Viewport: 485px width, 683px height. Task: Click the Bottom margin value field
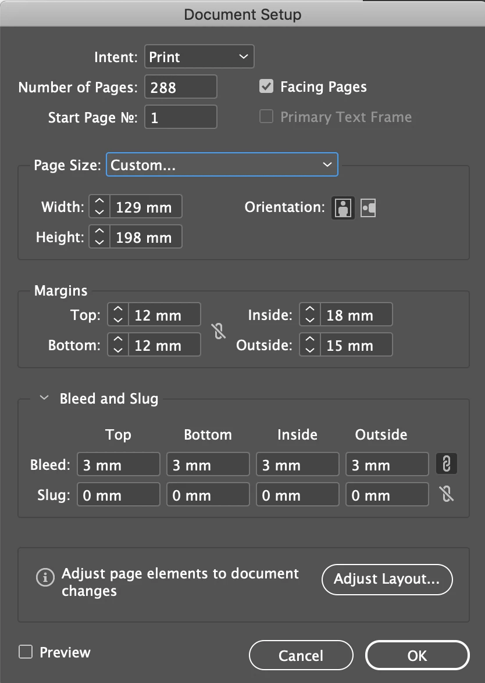pos(165,344)
